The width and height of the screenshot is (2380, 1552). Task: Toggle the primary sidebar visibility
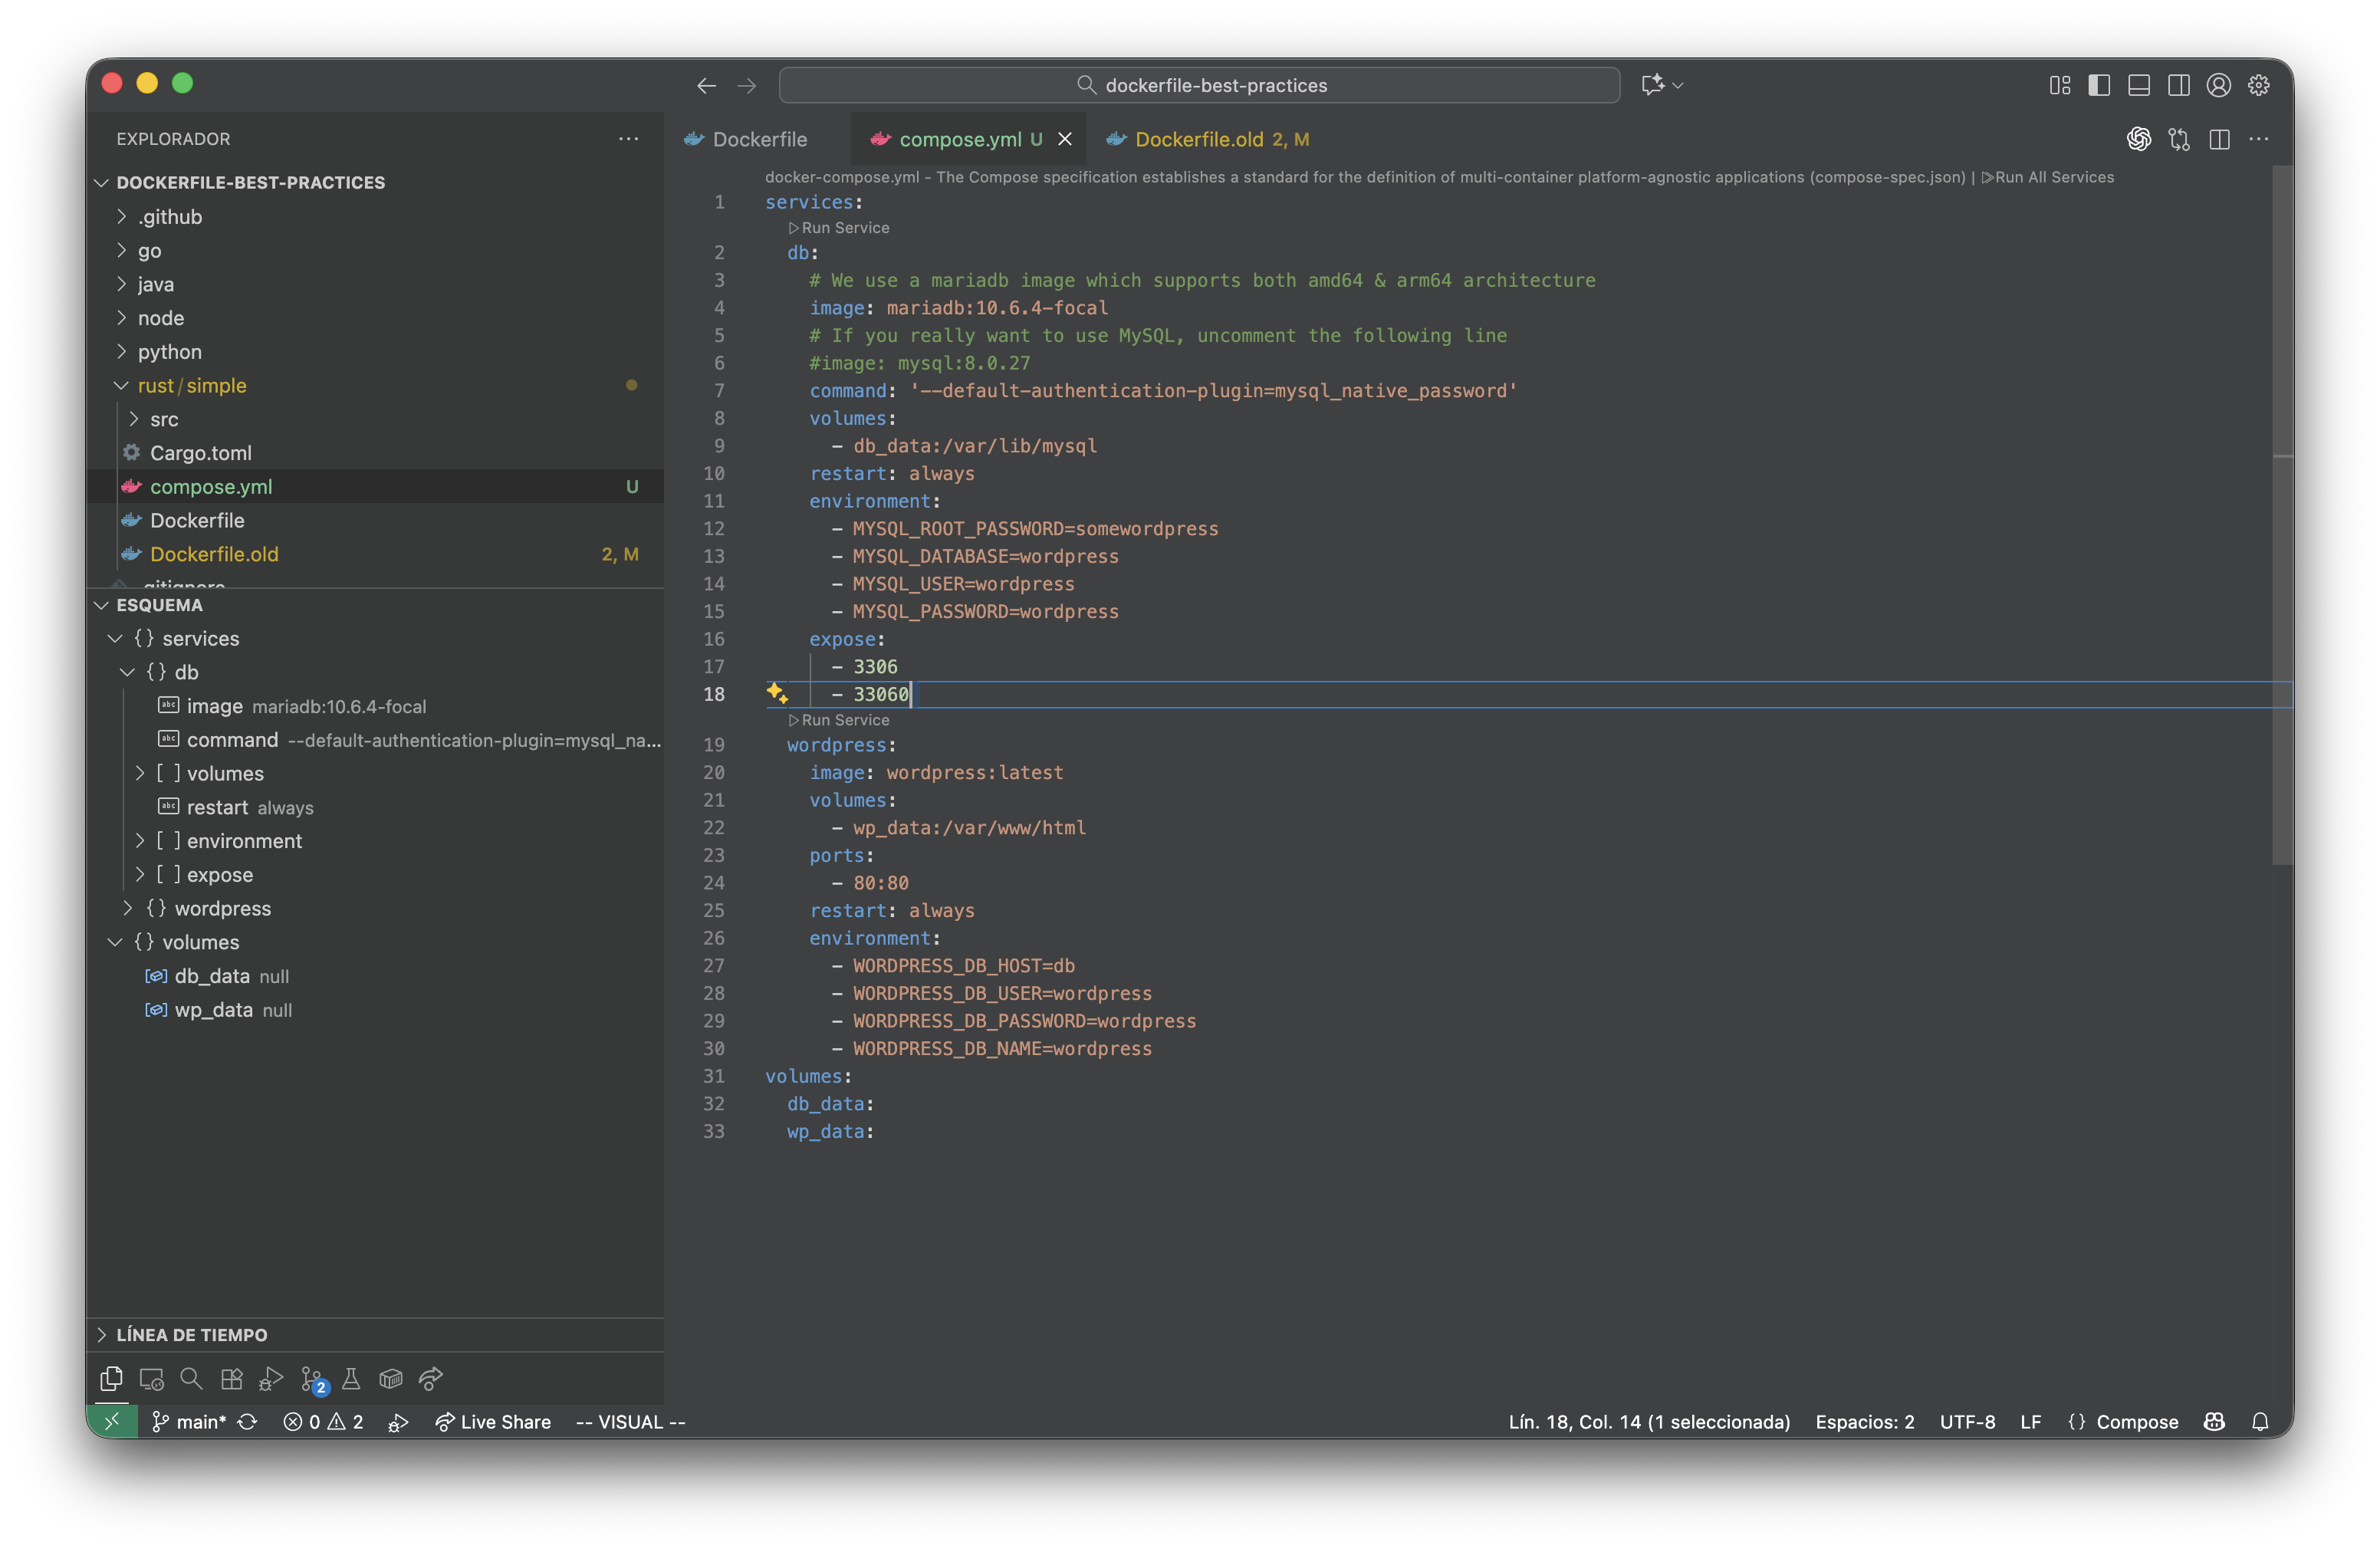pos(2099,85)
